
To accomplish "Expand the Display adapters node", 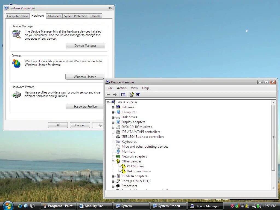I will pos(113,122).
